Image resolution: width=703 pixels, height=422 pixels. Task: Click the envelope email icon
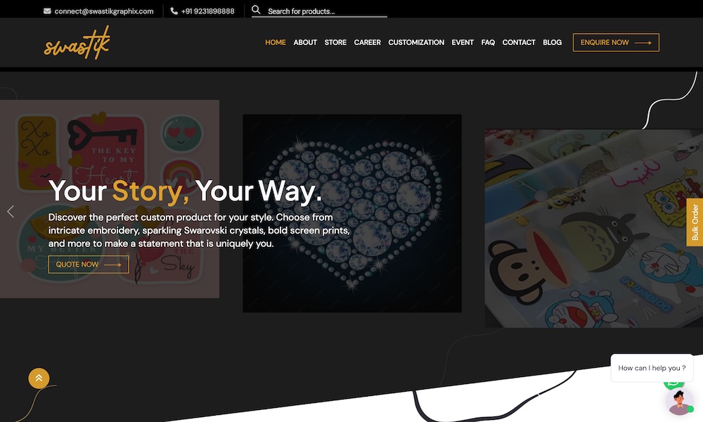pos(47,11)
